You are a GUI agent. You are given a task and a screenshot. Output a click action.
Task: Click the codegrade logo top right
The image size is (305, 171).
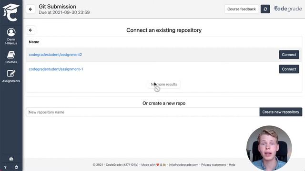pyautogui.click(x=288, y=9)
